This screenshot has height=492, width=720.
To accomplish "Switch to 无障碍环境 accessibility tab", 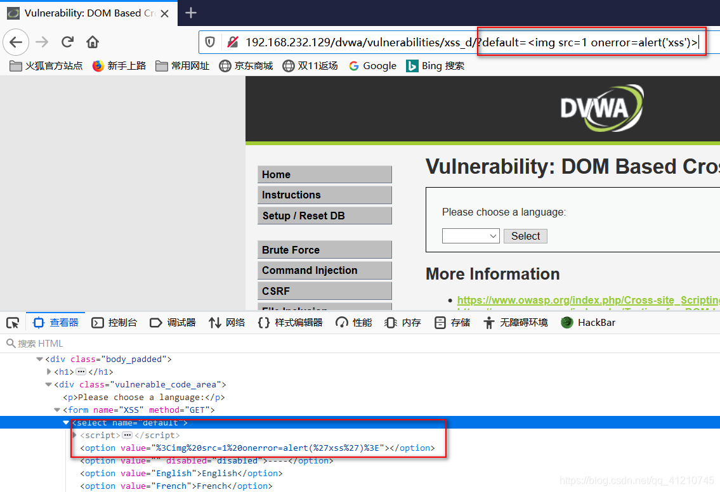I will (x=516, y=323).
